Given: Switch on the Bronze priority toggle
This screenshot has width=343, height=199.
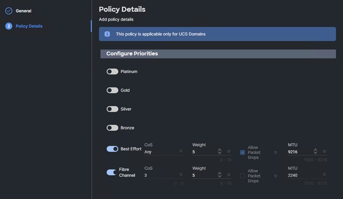Looking at the screenshot, I should pyautogui.click(x=112, y=127).
